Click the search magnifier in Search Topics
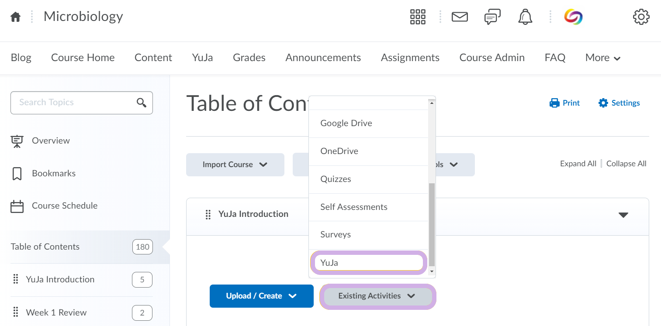661x326 pixels. 141,103
